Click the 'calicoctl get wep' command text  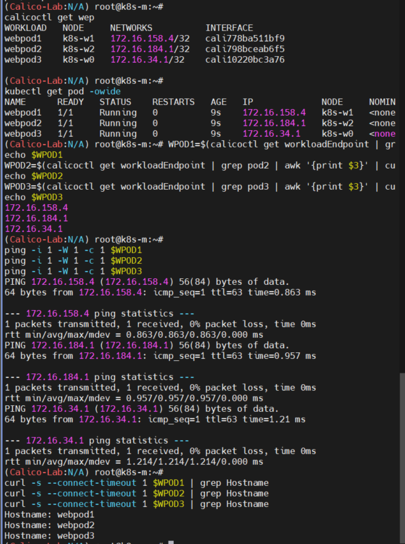pos(50,17)
